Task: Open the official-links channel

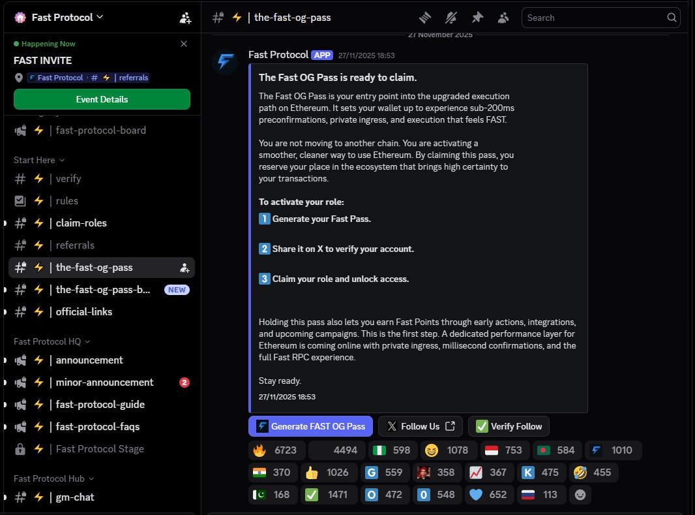Action: coord(102,312)
